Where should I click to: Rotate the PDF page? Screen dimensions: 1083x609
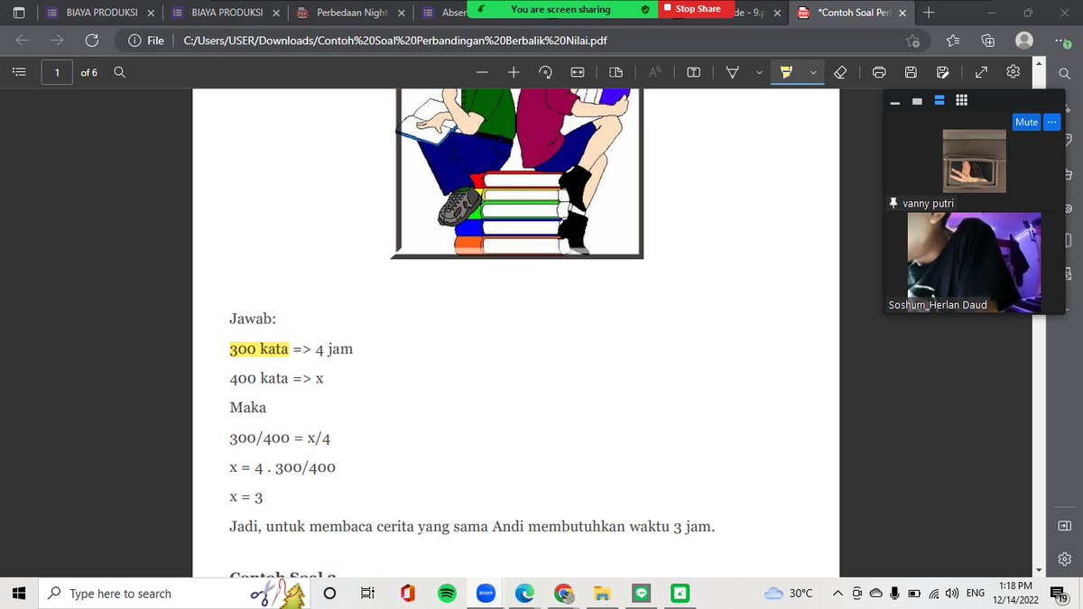[545, 72]
